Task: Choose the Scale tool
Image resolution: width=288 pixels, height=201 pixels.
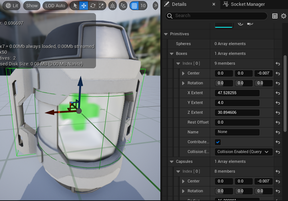Action: [x=101, y=6]
